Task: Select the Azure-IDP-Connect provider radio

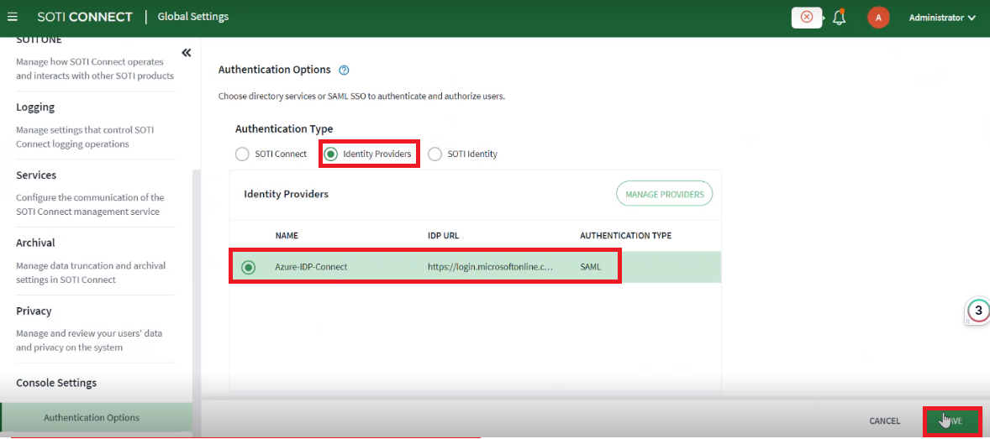Action: click(248, 267)
